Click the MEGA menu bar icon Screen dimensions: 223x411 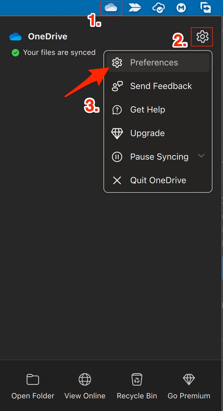click(181, 8)
